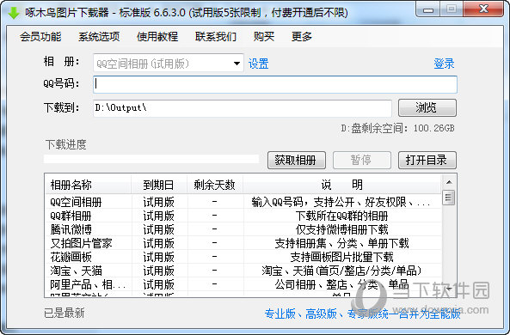Click the 仅支持微博相册下载 description

point(341,229)
